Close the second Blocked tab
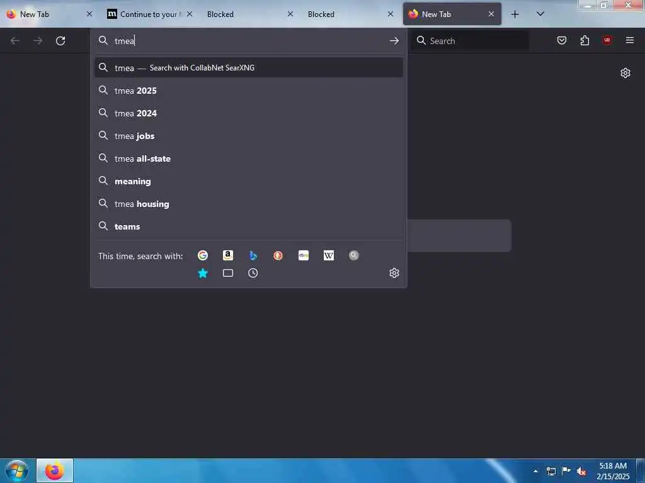The height and width of the screenshot is (483, 645). pos(391,14)
